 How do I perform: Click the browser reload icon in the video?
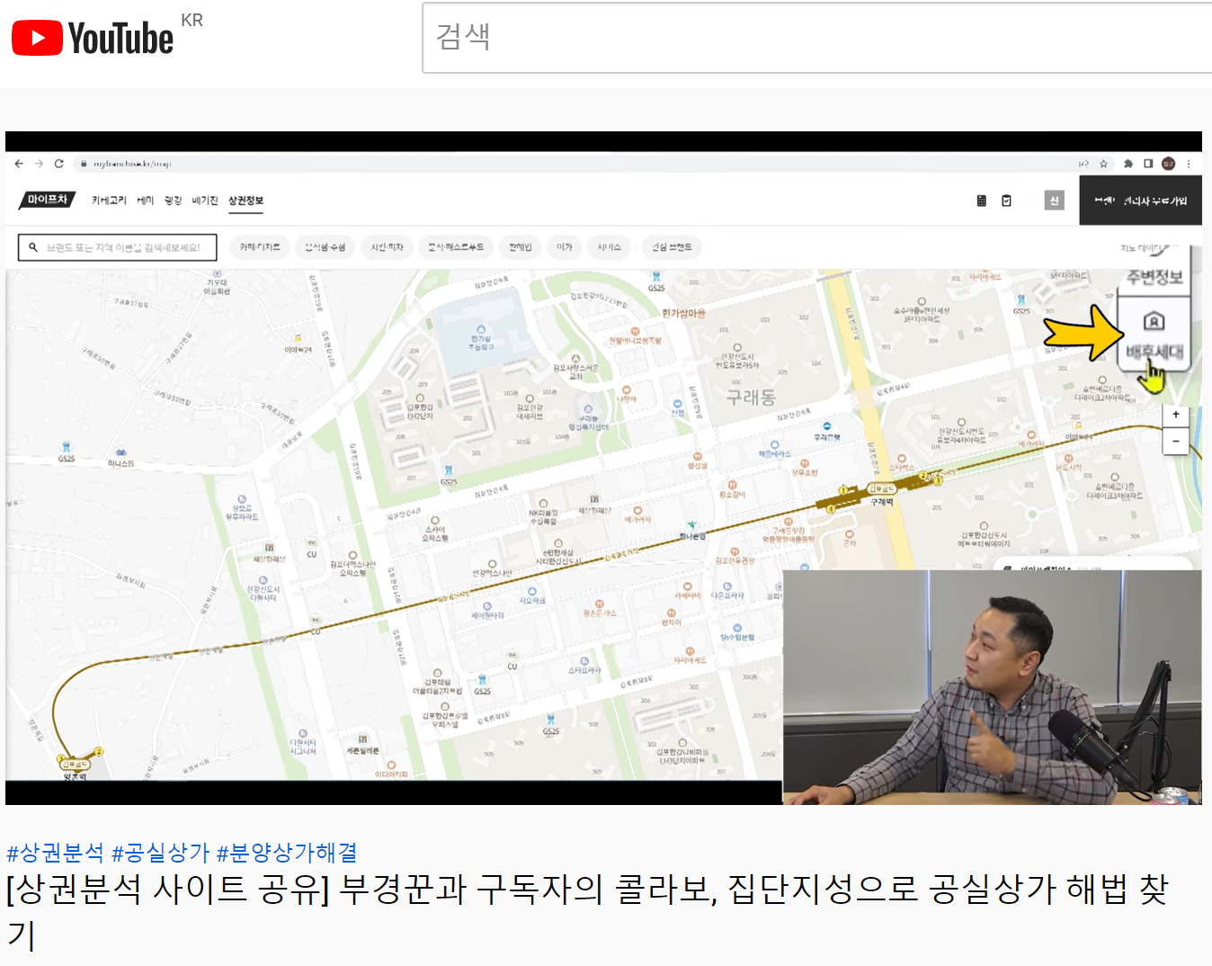pos(59,164)
